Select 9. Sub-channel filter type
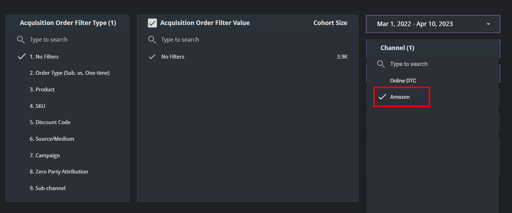Screen dimensions: 512x213 (47, 188)
